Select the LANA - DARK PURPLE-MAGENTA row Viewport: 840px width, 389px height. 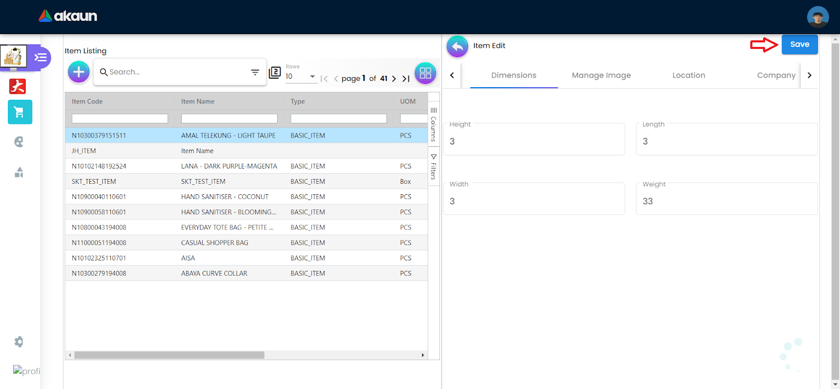tap(229, 166)
